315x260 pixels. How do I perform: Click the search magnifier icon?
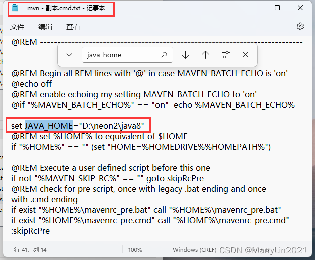pos(164,55)
